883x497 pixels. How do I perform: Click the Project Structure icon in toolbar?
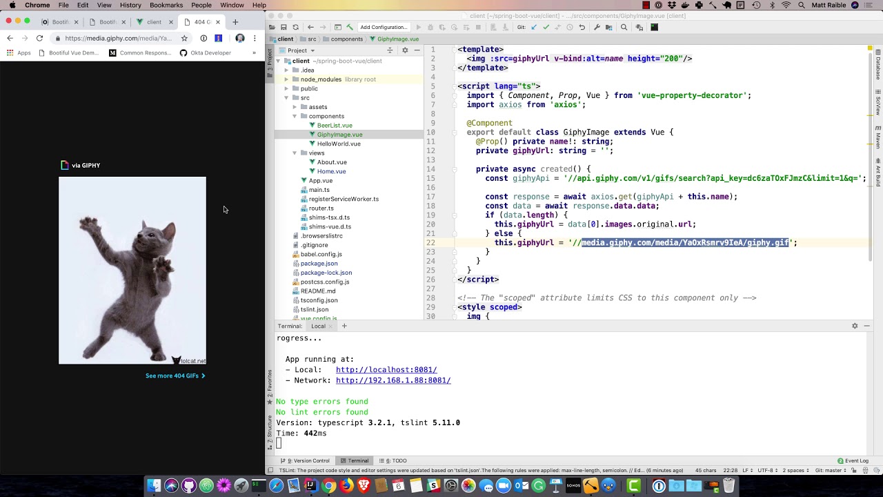[609, 28]
